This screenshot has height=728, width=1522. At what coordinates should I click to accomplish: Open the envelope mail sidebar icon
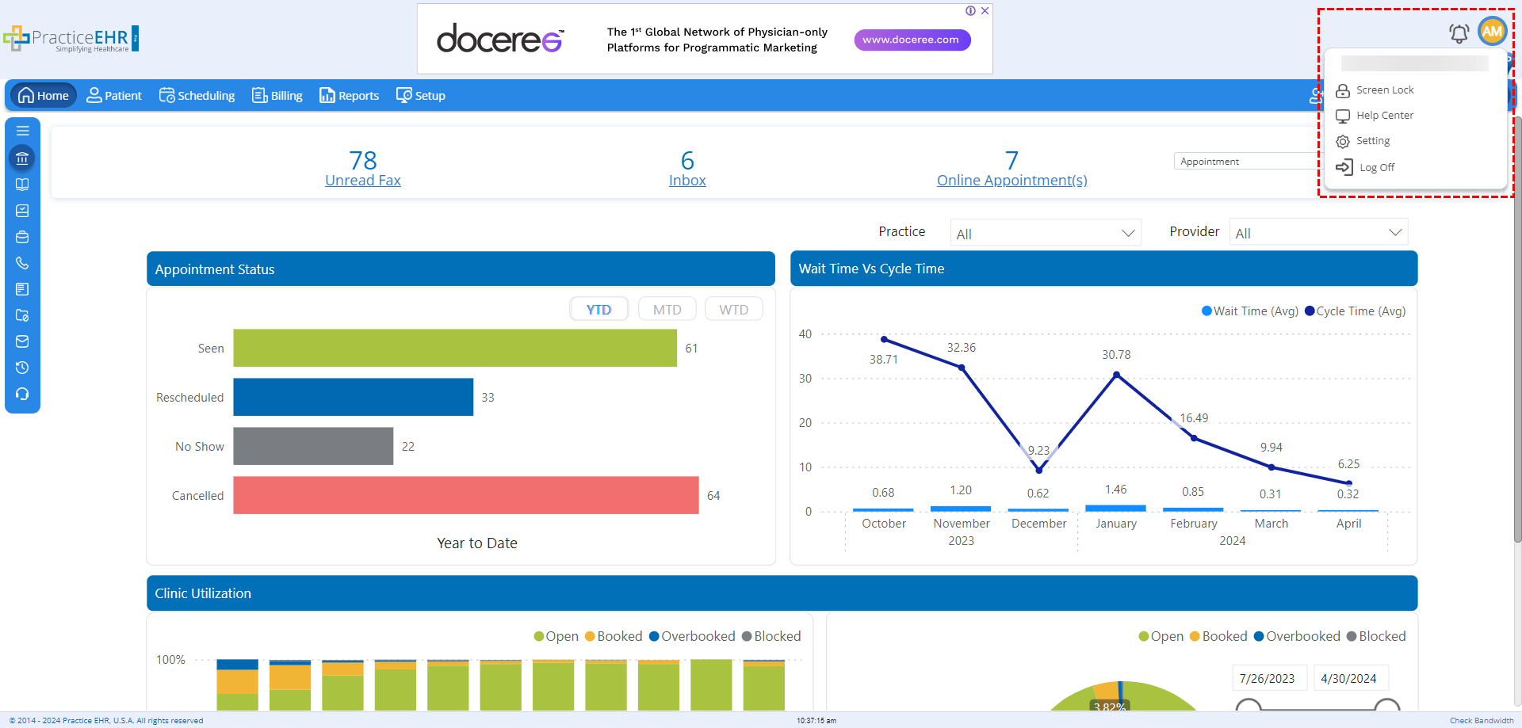pos(22,341)
